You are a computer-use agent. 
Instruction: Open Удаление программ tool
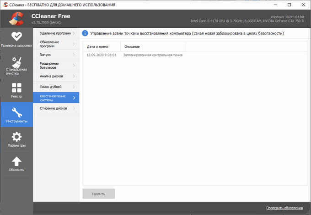pyautogui.click(x=56, y=33)
